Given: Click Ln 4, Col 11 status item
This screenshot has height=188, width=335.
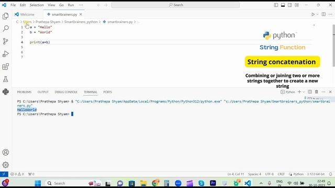Looking at the screenshot, I should coord(236,174).
